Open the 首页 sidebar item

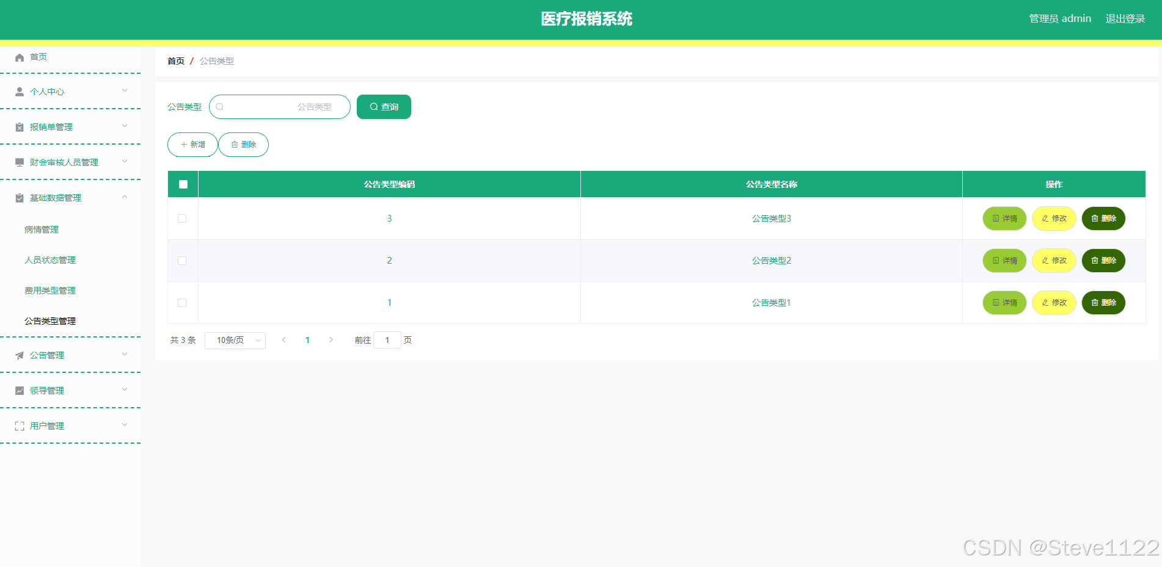[38, 57]
